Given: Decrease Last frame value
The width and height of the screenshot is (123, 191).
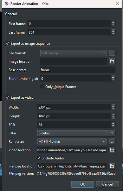Looking at the screenshot, I should 113,34.
